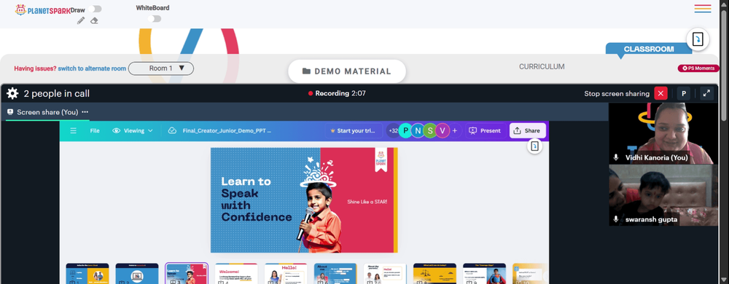The width and height of the screenshot is (729, 284).
Task: Click the cloud save status icon
Action: 172,131
